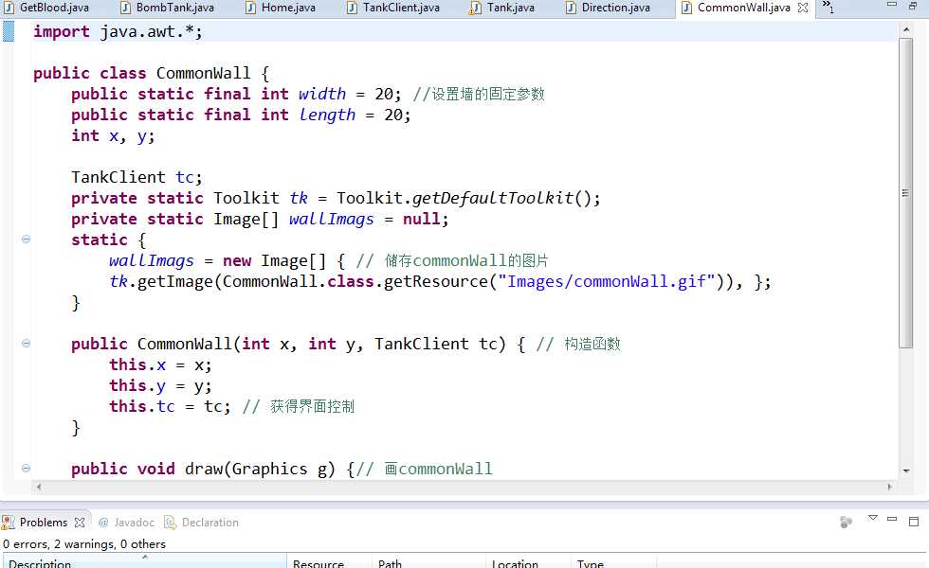Screen dimensions: 929x568
Task: Click the "int x, y;" line
Action: 113,136
